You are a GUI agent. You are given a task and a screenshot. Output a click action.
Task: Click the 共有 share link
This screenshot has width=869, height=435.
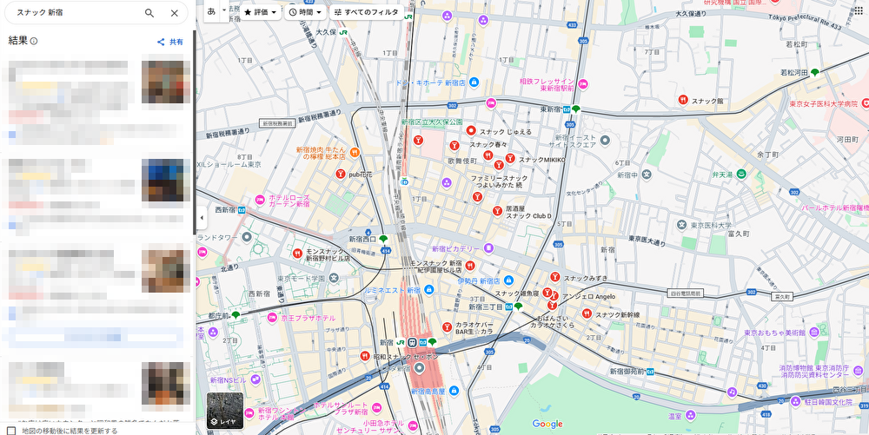[x=170, y=42]
